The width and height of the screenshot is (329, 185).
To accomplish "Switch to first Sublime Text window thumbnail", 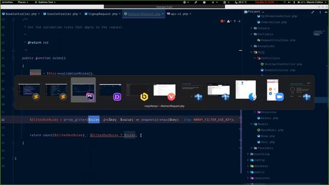I will (x=29, y=90).
